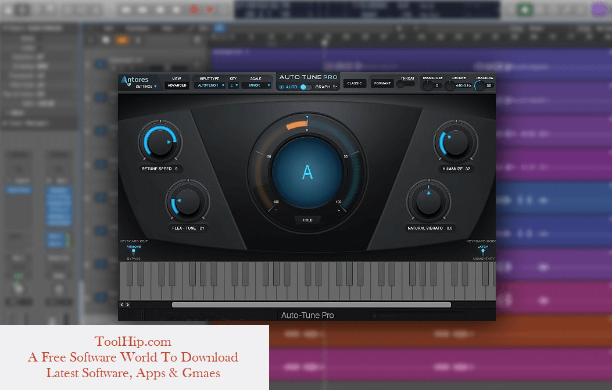Click the Hold button under pitch display
This screenshot has height=390, width=612.
click(307, 220)
